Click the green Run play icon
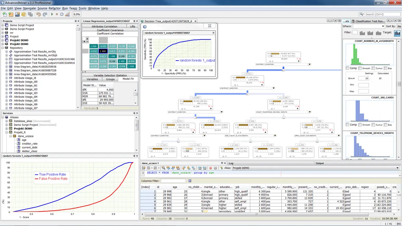402x226 pixels. click(x=52, y=14)
